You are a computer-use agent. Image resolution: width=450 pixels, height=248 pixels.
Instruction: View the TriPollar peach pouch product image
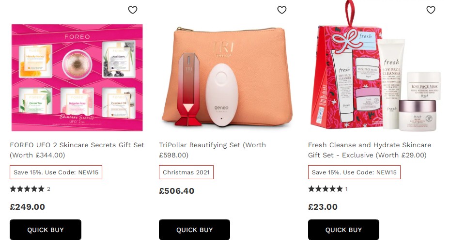227,77
